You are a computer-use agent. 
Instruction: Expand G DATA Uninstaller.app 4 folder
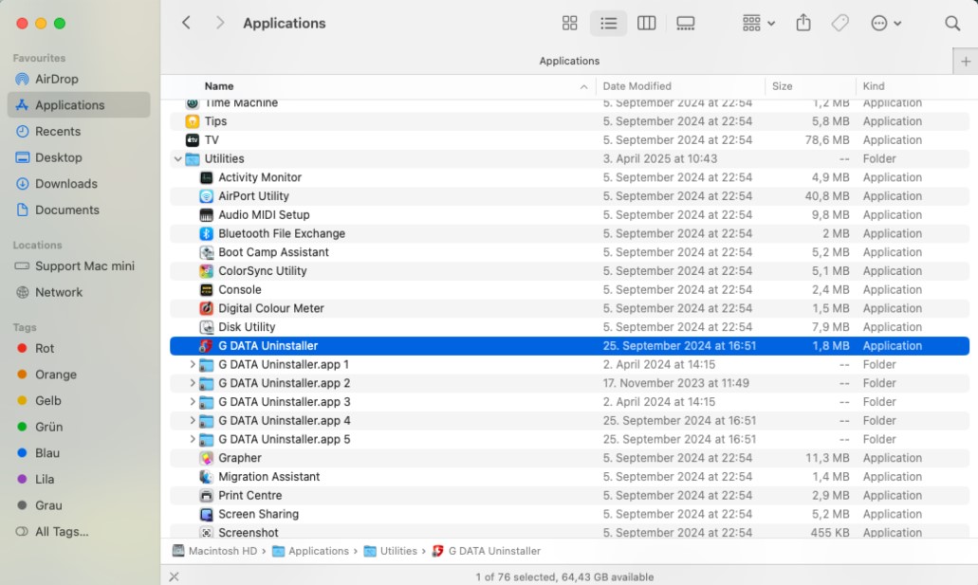tap(193, 420)
